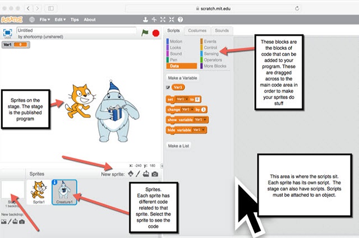Take new sprite photo with camera icon
This screenshot has width=359, height=238.
click(155, 174)
